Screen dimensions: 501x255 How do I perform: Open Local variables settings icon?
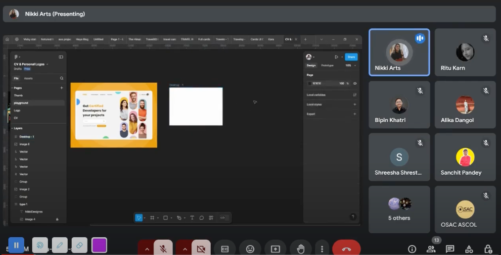coord(355,95)
